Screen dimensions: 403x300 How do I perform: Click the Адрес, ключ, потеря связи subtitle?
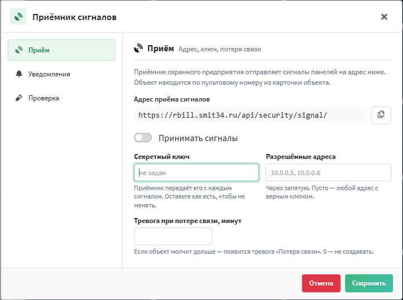coord(220,49)
